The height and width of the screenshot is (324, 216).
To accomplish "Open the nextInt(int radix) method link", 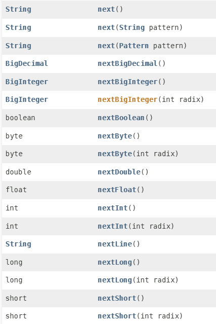I will (x=113, y=226).
